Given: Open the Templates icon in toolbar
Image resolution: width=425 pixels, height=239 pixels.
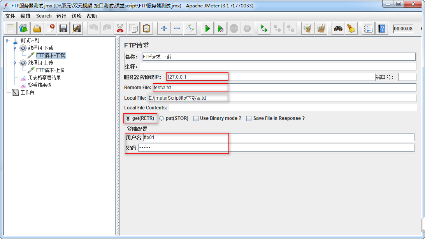Looking at the screenshot, I should pyautogui.click(x=24, y=28).
